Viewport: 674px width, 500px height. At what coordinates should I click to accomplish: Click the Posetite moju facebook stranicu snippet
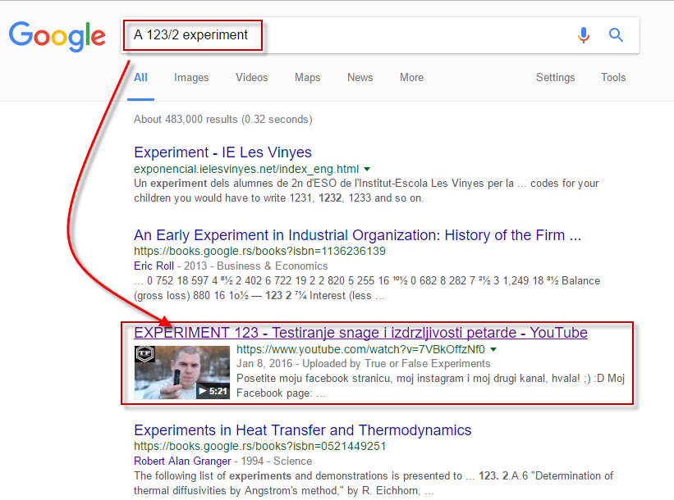click(x=430, y=386)
